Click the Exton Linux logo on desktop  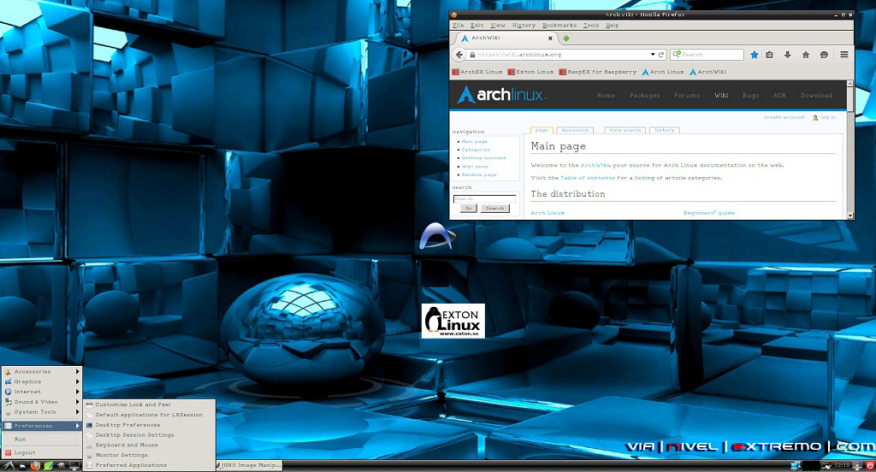(453, 322)
